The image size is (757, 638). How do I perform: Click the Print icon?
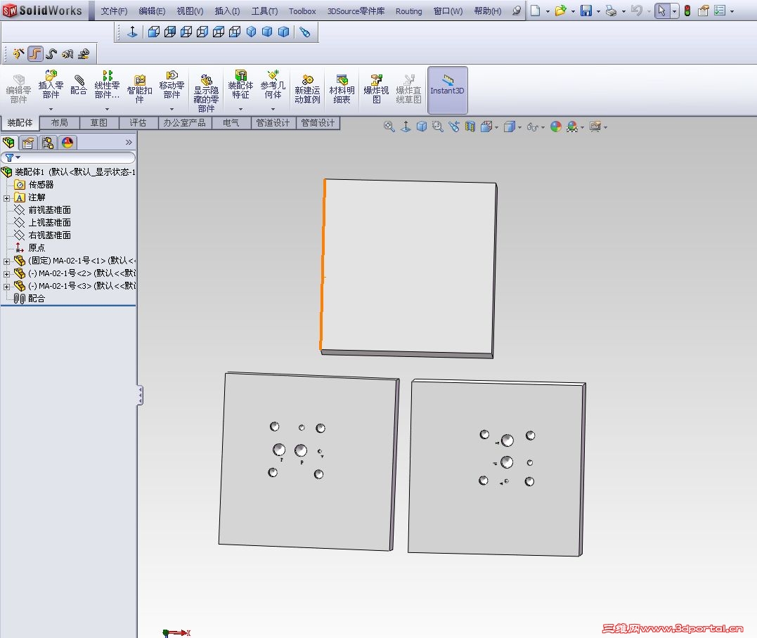[x=611, y=11]
